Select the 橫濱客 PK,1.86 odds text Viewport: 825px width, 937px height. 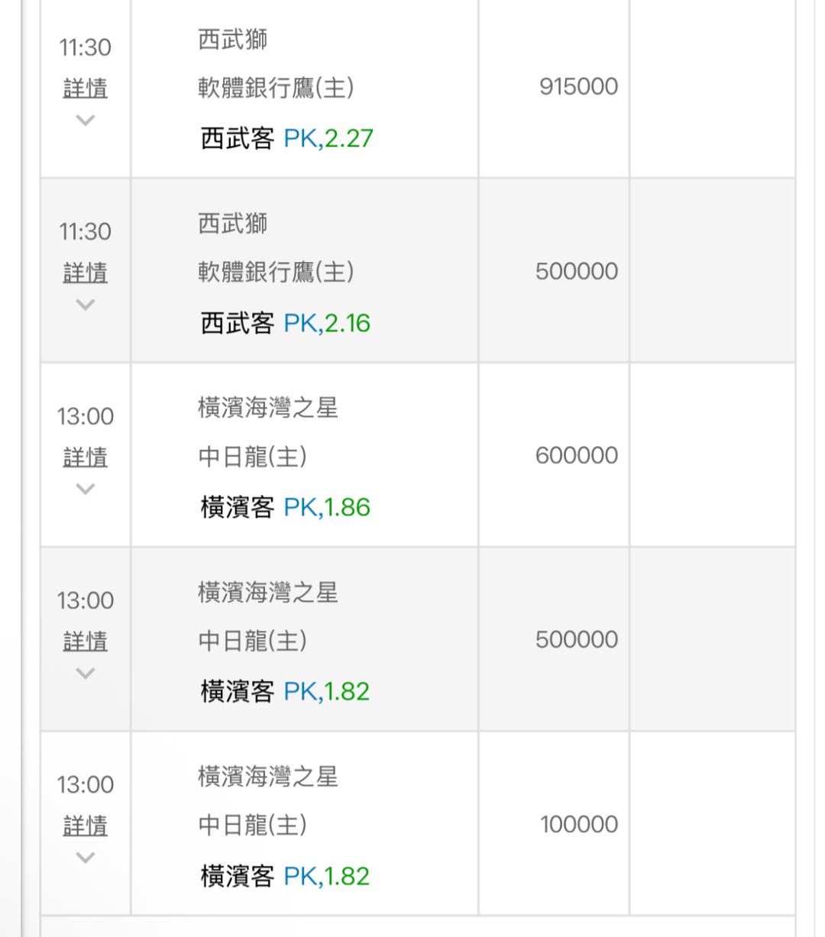click(x=285, y=507)
